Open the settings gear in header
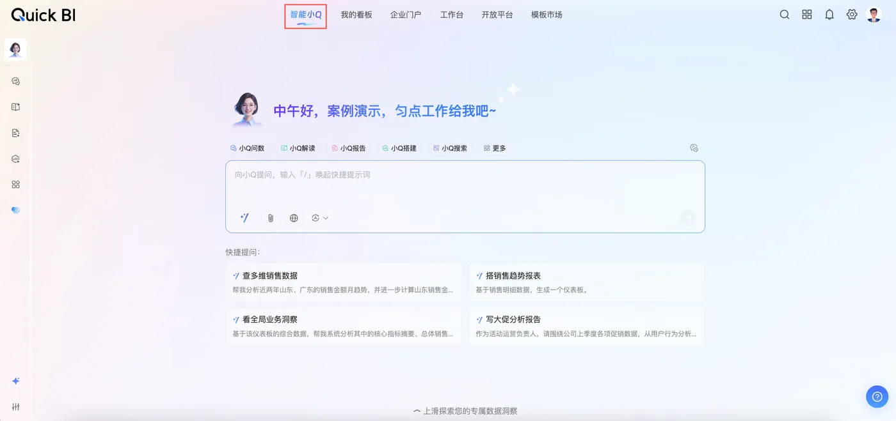The height and width of the screenshot is (421, 896). 852,15
